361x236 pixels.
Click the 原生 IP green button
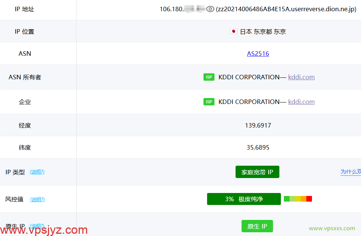[257, 226]
